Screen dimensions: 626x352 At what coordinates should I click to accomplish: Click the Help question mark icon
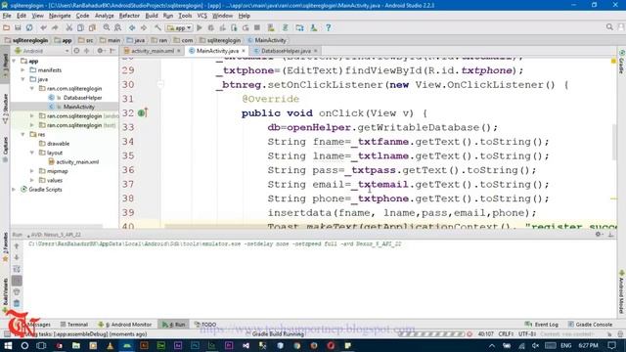click(x=329, y=27)
